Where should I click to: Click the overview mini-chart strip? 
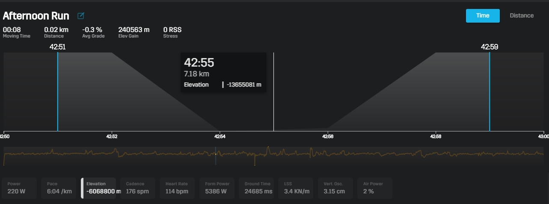point(274,156)
